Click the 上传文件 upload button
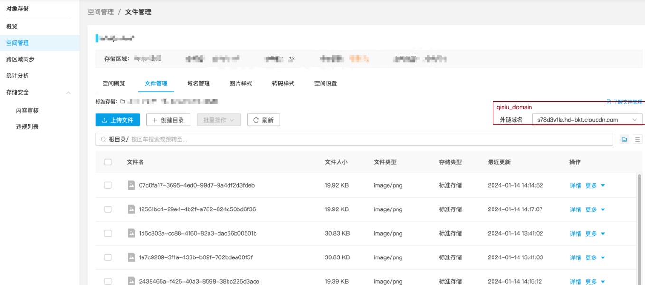The image size is (645, 285). (x=118, y=120)
